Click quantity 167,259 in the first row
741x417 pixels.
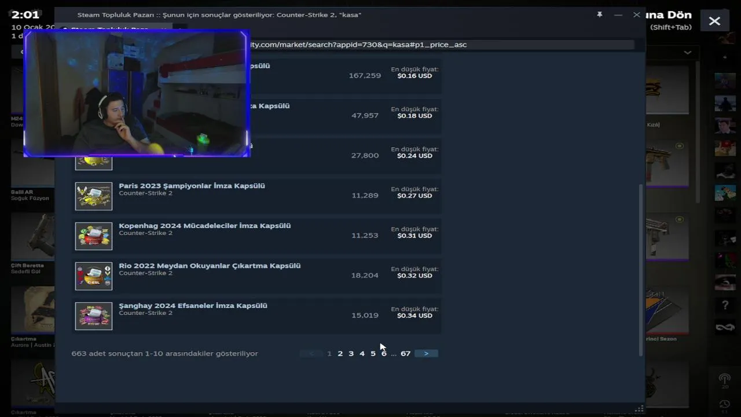pos(365,76)
